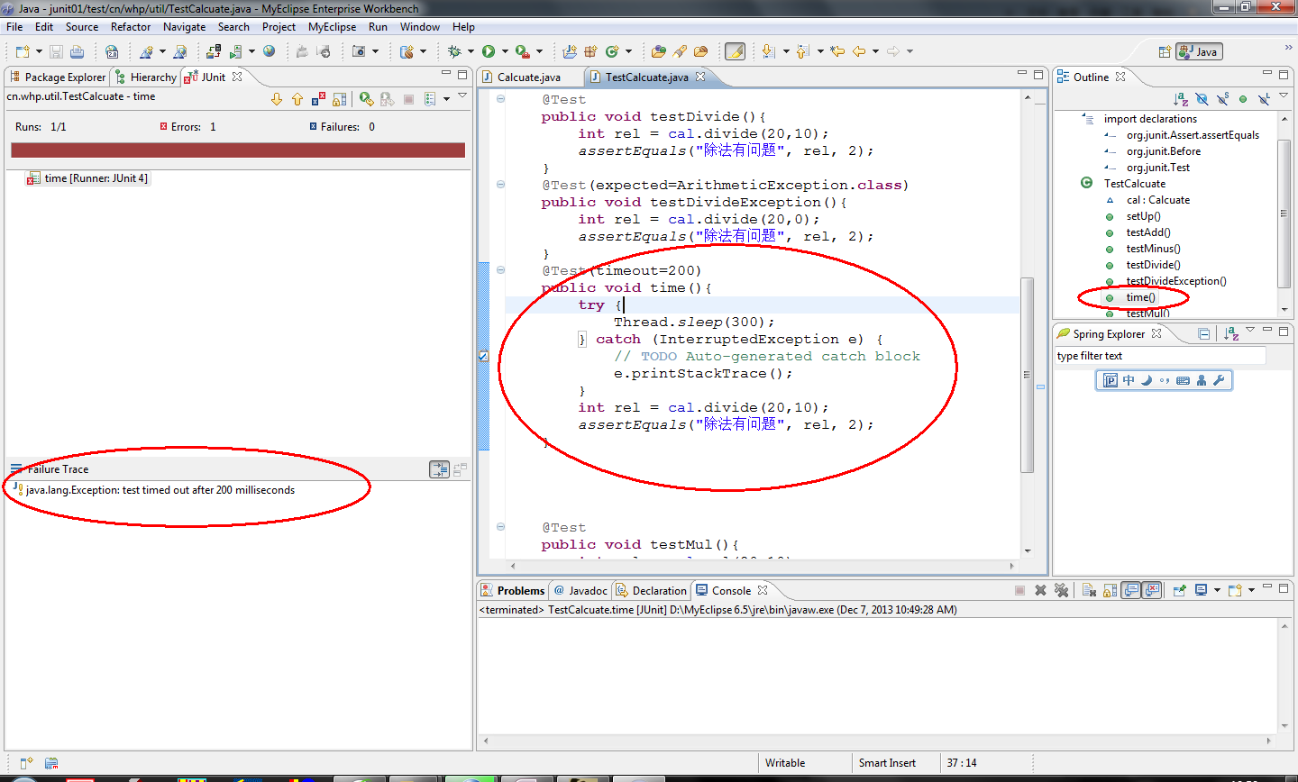
Task: Toggle Hide Fields in Outline view
Action: tap(1202, 99)
